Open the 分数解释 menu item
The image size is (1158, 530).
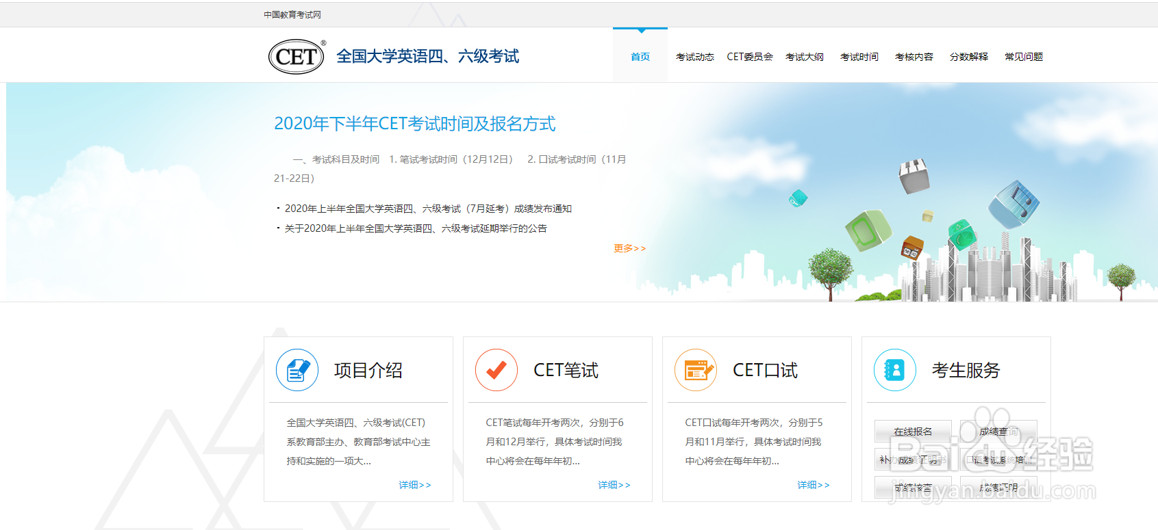coord(969,57)
